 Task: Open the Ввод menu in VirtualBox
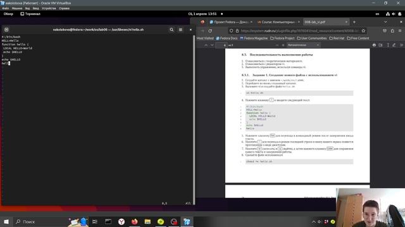pyautogui.click(x=36, y=8)
